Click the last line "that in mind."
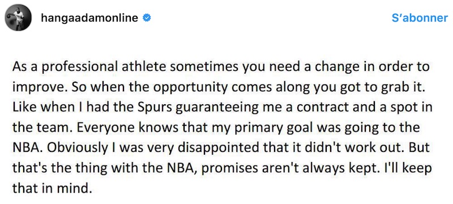 point(52,188)
